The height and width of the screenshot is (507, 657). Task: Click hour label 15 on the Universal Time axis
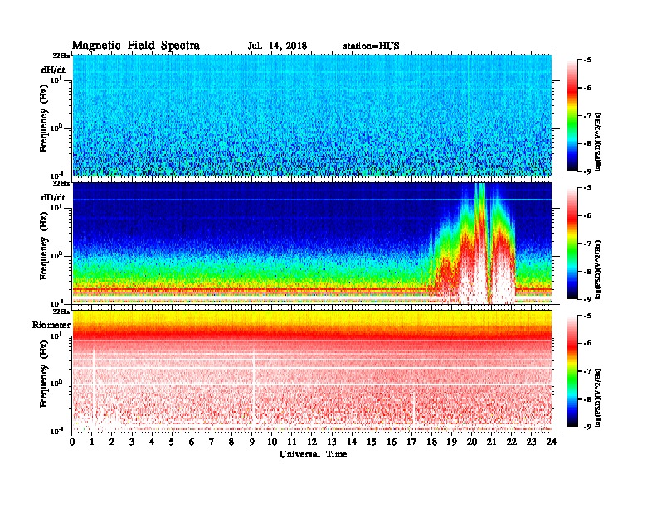[372, 442]
